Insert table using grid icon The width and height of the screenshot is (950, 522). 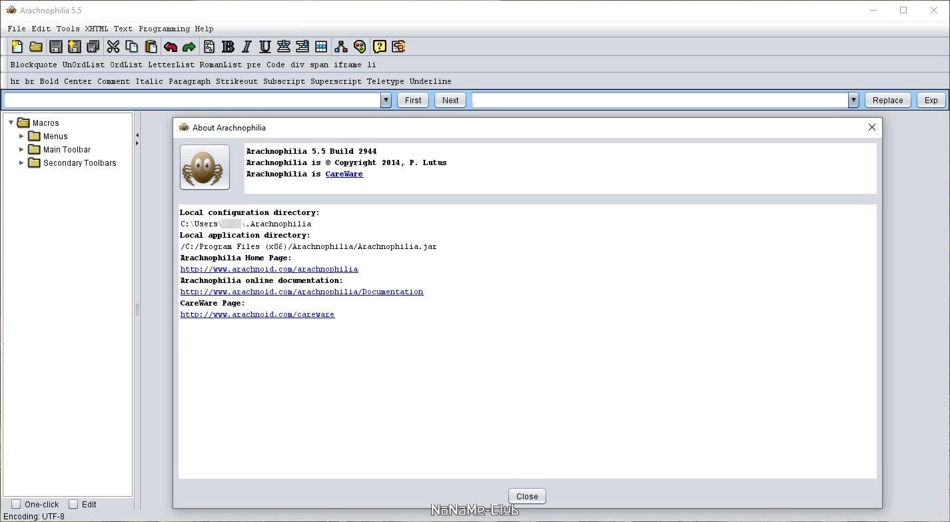[x=321, y=47]
